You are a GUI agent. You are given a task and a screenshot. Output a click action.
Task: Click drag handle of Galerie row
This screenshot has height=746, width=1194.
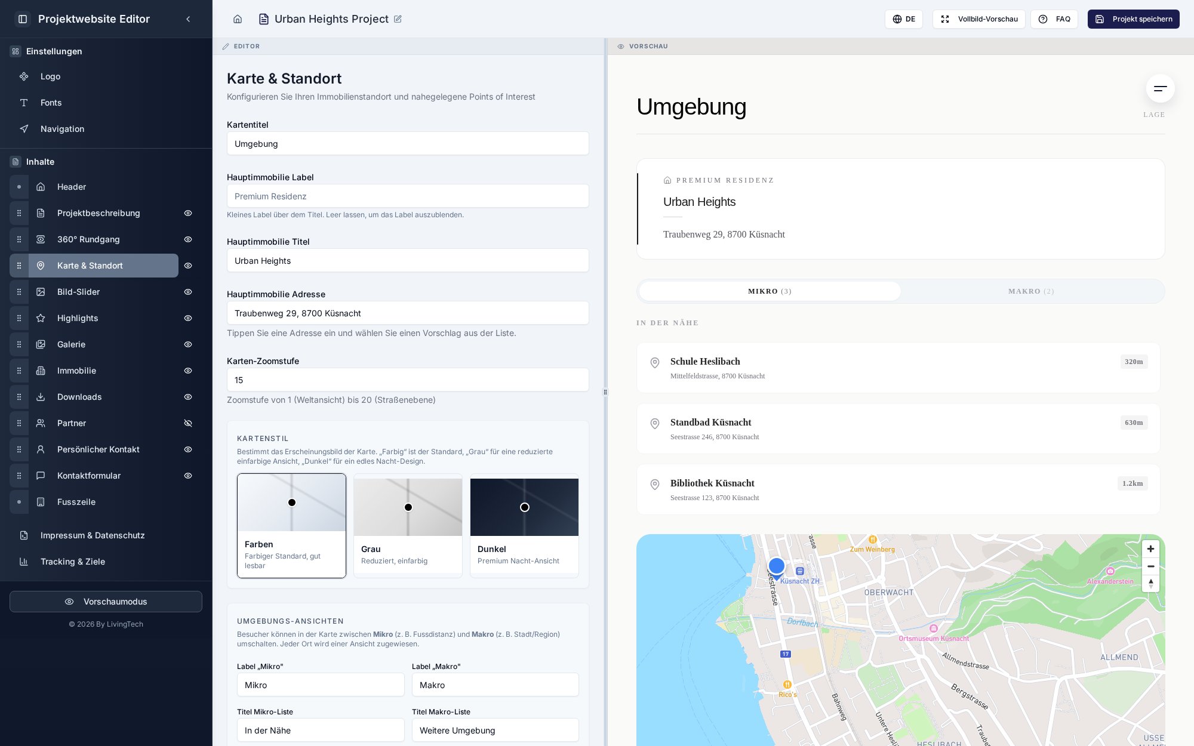[19, 344]
